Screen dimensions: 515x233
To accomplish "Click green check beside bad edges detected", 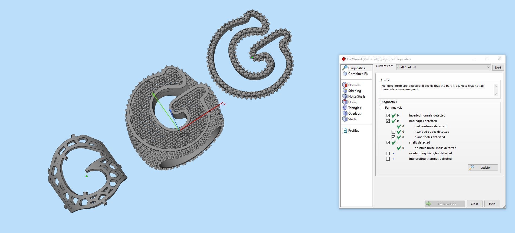I will coord(394,121).
